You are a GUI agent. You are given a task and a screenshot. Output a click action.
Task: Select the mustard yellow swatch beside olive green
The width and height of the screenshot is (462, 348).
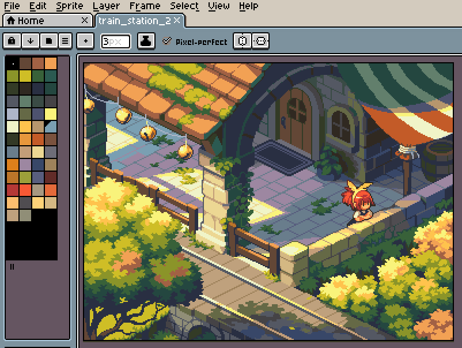pyautogui.click(x=25, y=76)
